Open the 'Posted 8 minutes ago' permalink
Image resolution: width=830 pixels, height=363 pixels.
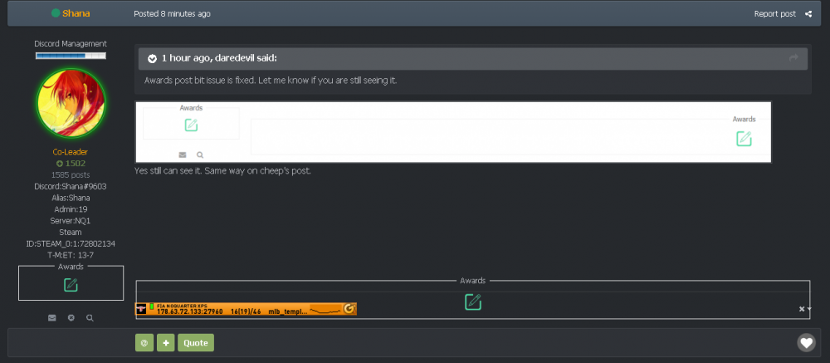coord(172,14)
